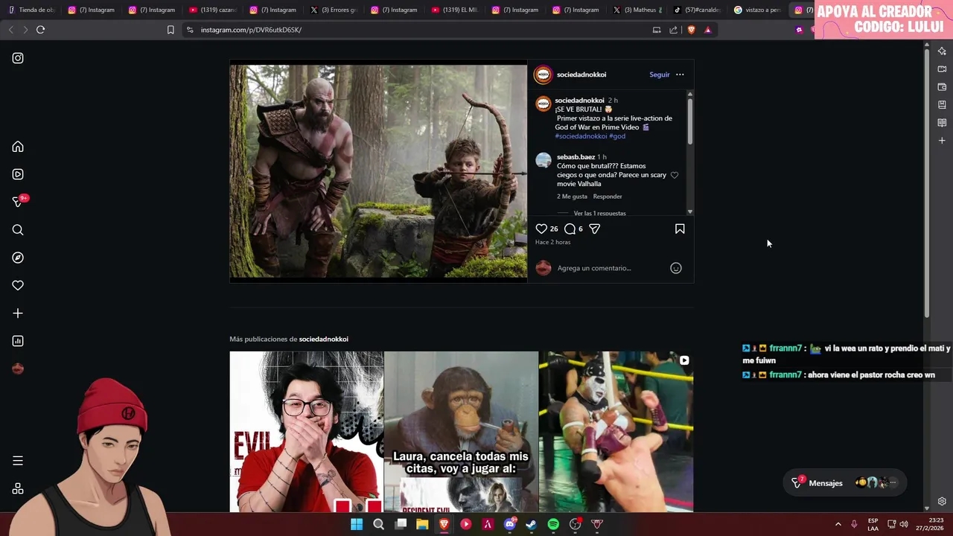Viewport: 953px width, 536px height.
Task: Switch to '(1319) EL MI' YouTube tab
Action: point(454,10)
